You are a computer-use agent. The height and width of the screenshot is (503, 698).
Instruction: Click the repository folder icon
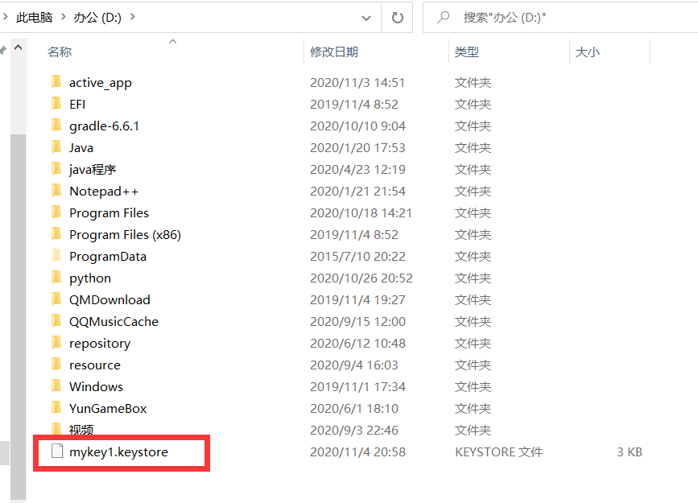point(56,343)
